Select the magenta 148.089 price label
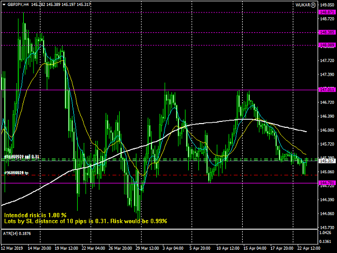This screenshot has width=337, height=253. (x=327, y=45)
